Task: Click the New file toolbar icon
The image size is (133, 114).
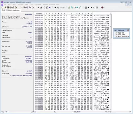Action: click(x=3, y=7)
